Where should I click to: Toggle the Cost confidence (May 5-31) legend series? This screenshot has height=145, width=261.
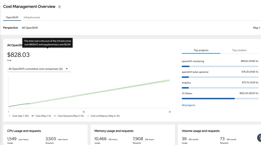(x=103, y=116)
